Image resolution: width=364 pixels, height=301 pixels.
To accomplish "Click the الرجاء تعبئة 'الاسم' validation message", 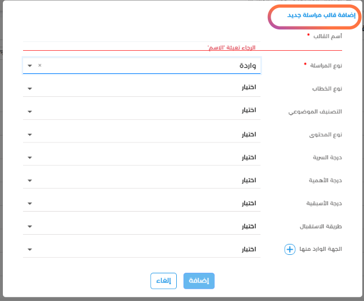I will (232, 48).
